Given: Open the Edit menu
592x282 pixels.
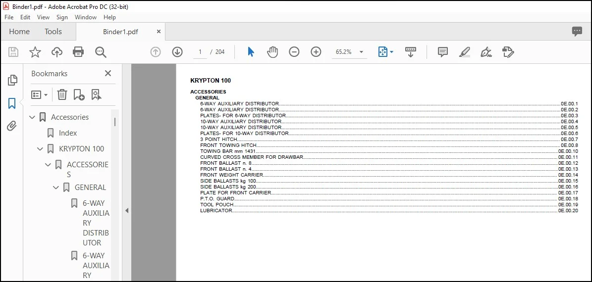Looking at the screenshot, I should click(x=25, y=17).
